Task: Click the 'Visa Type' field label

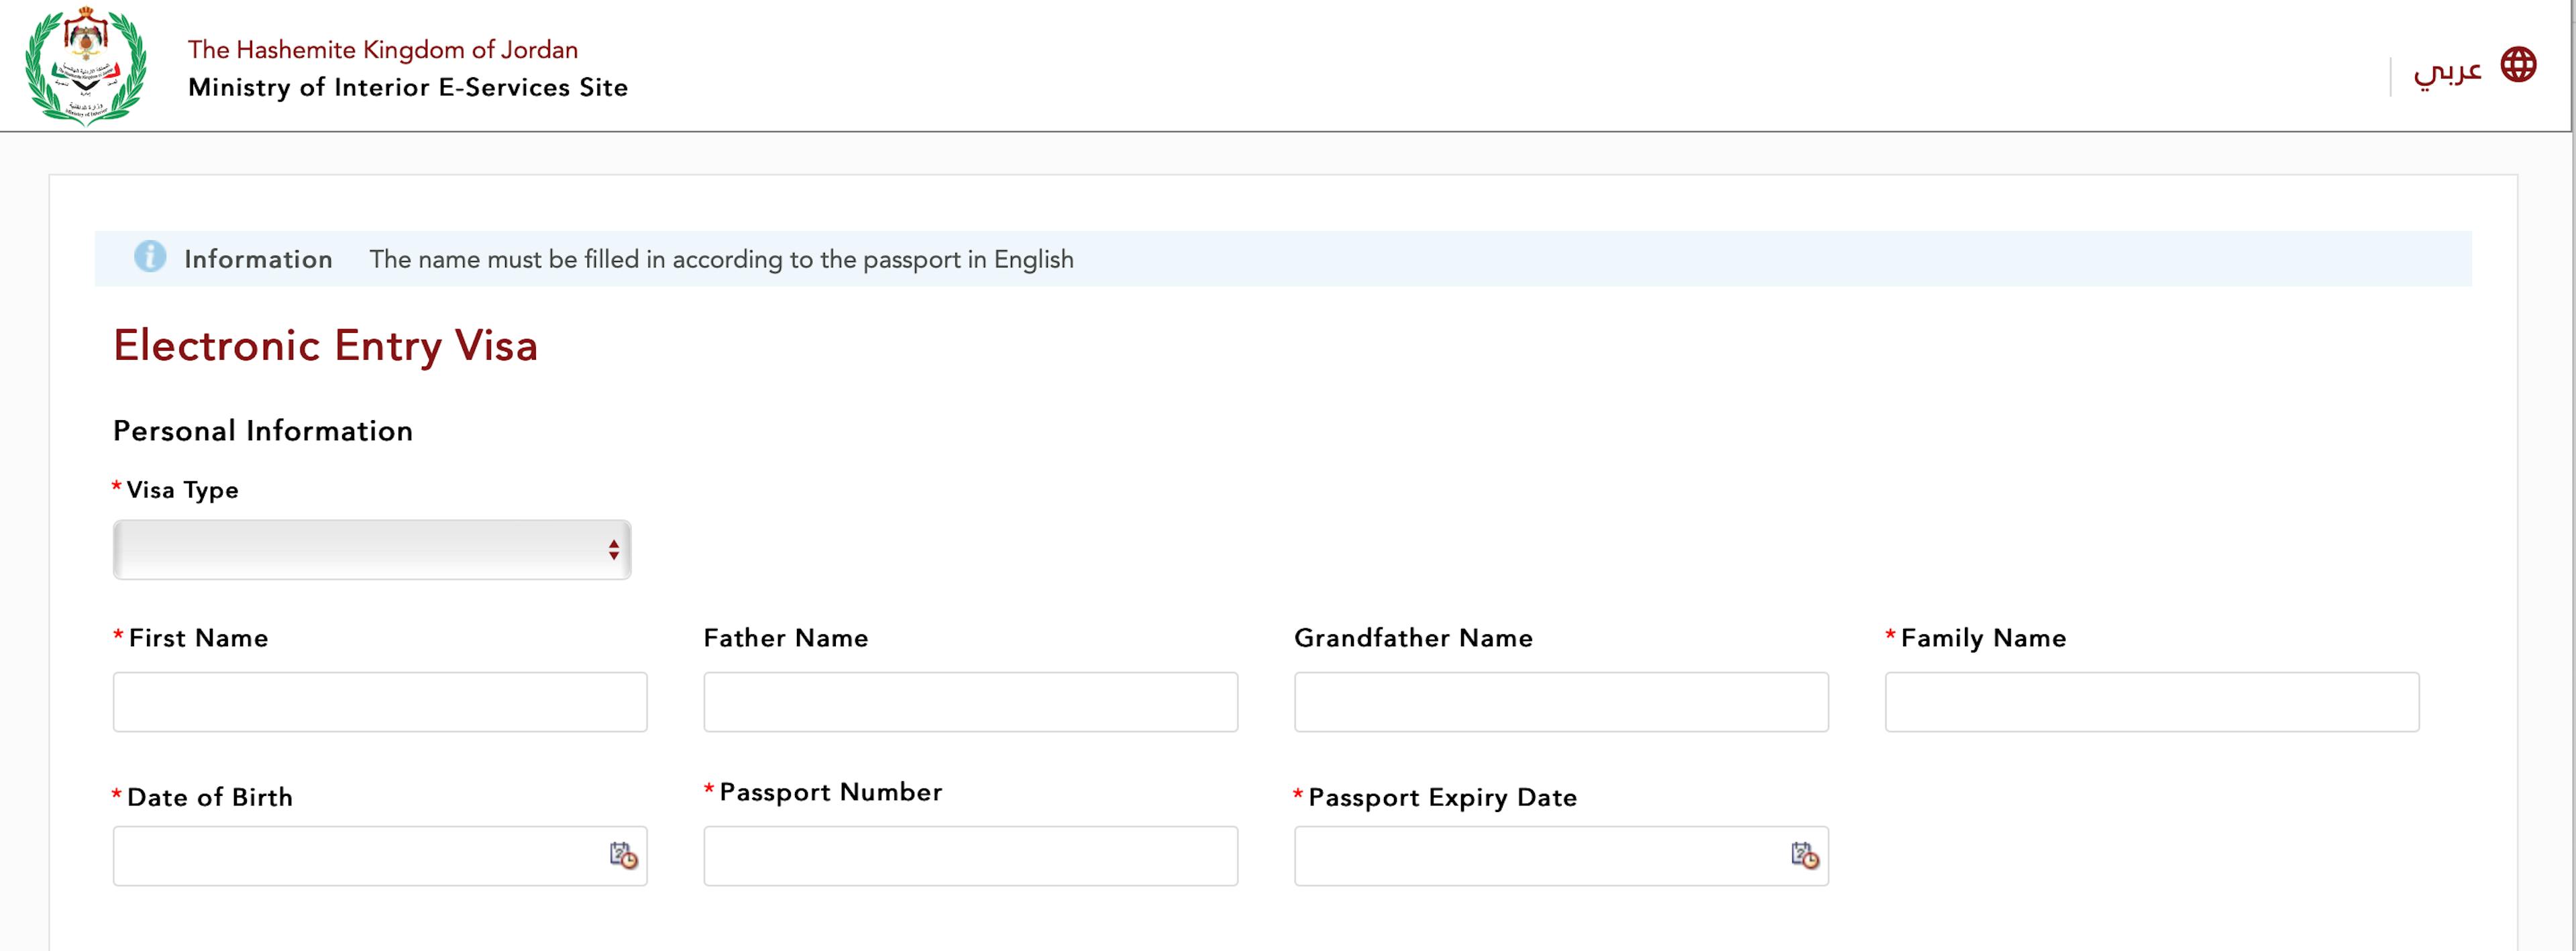Action: coord(182,490)
